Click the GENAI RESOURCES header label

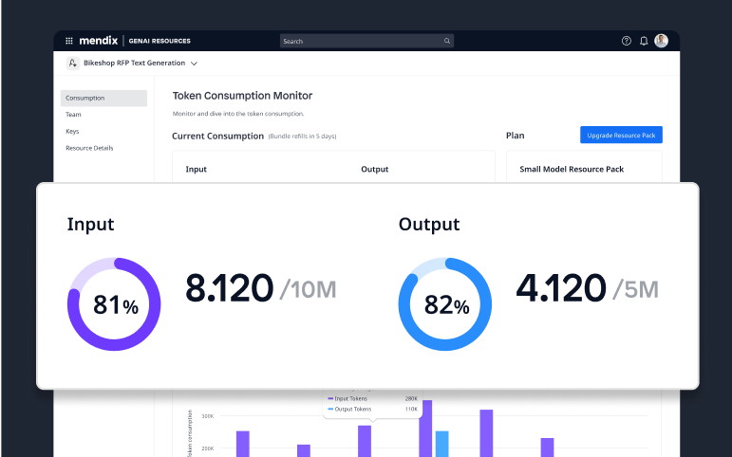click(160, 41)
